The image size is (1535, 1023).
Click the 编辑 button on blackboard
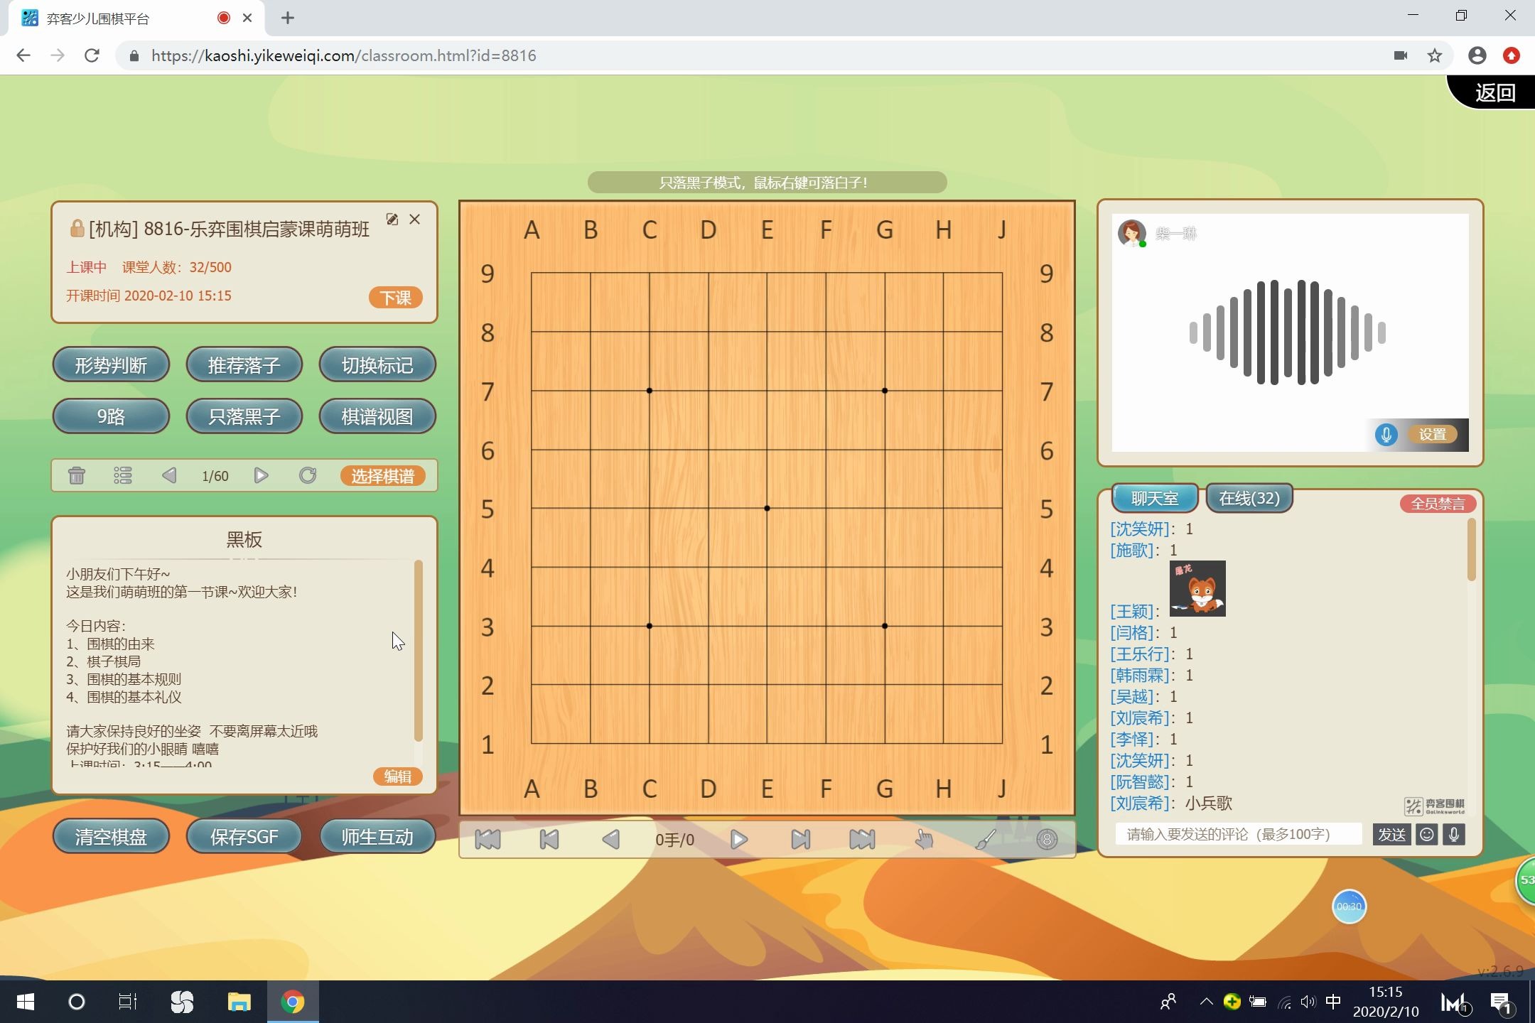click(x=397, y=776)
